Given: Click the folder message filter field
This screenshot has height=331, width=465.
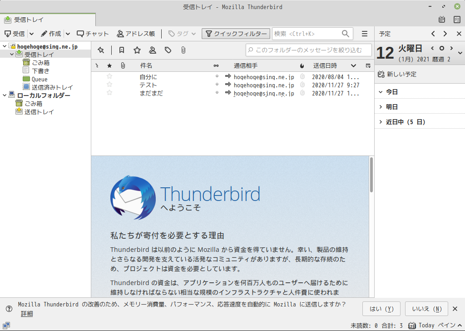Looking at the screenshot, I should click(x=309, y=50).
